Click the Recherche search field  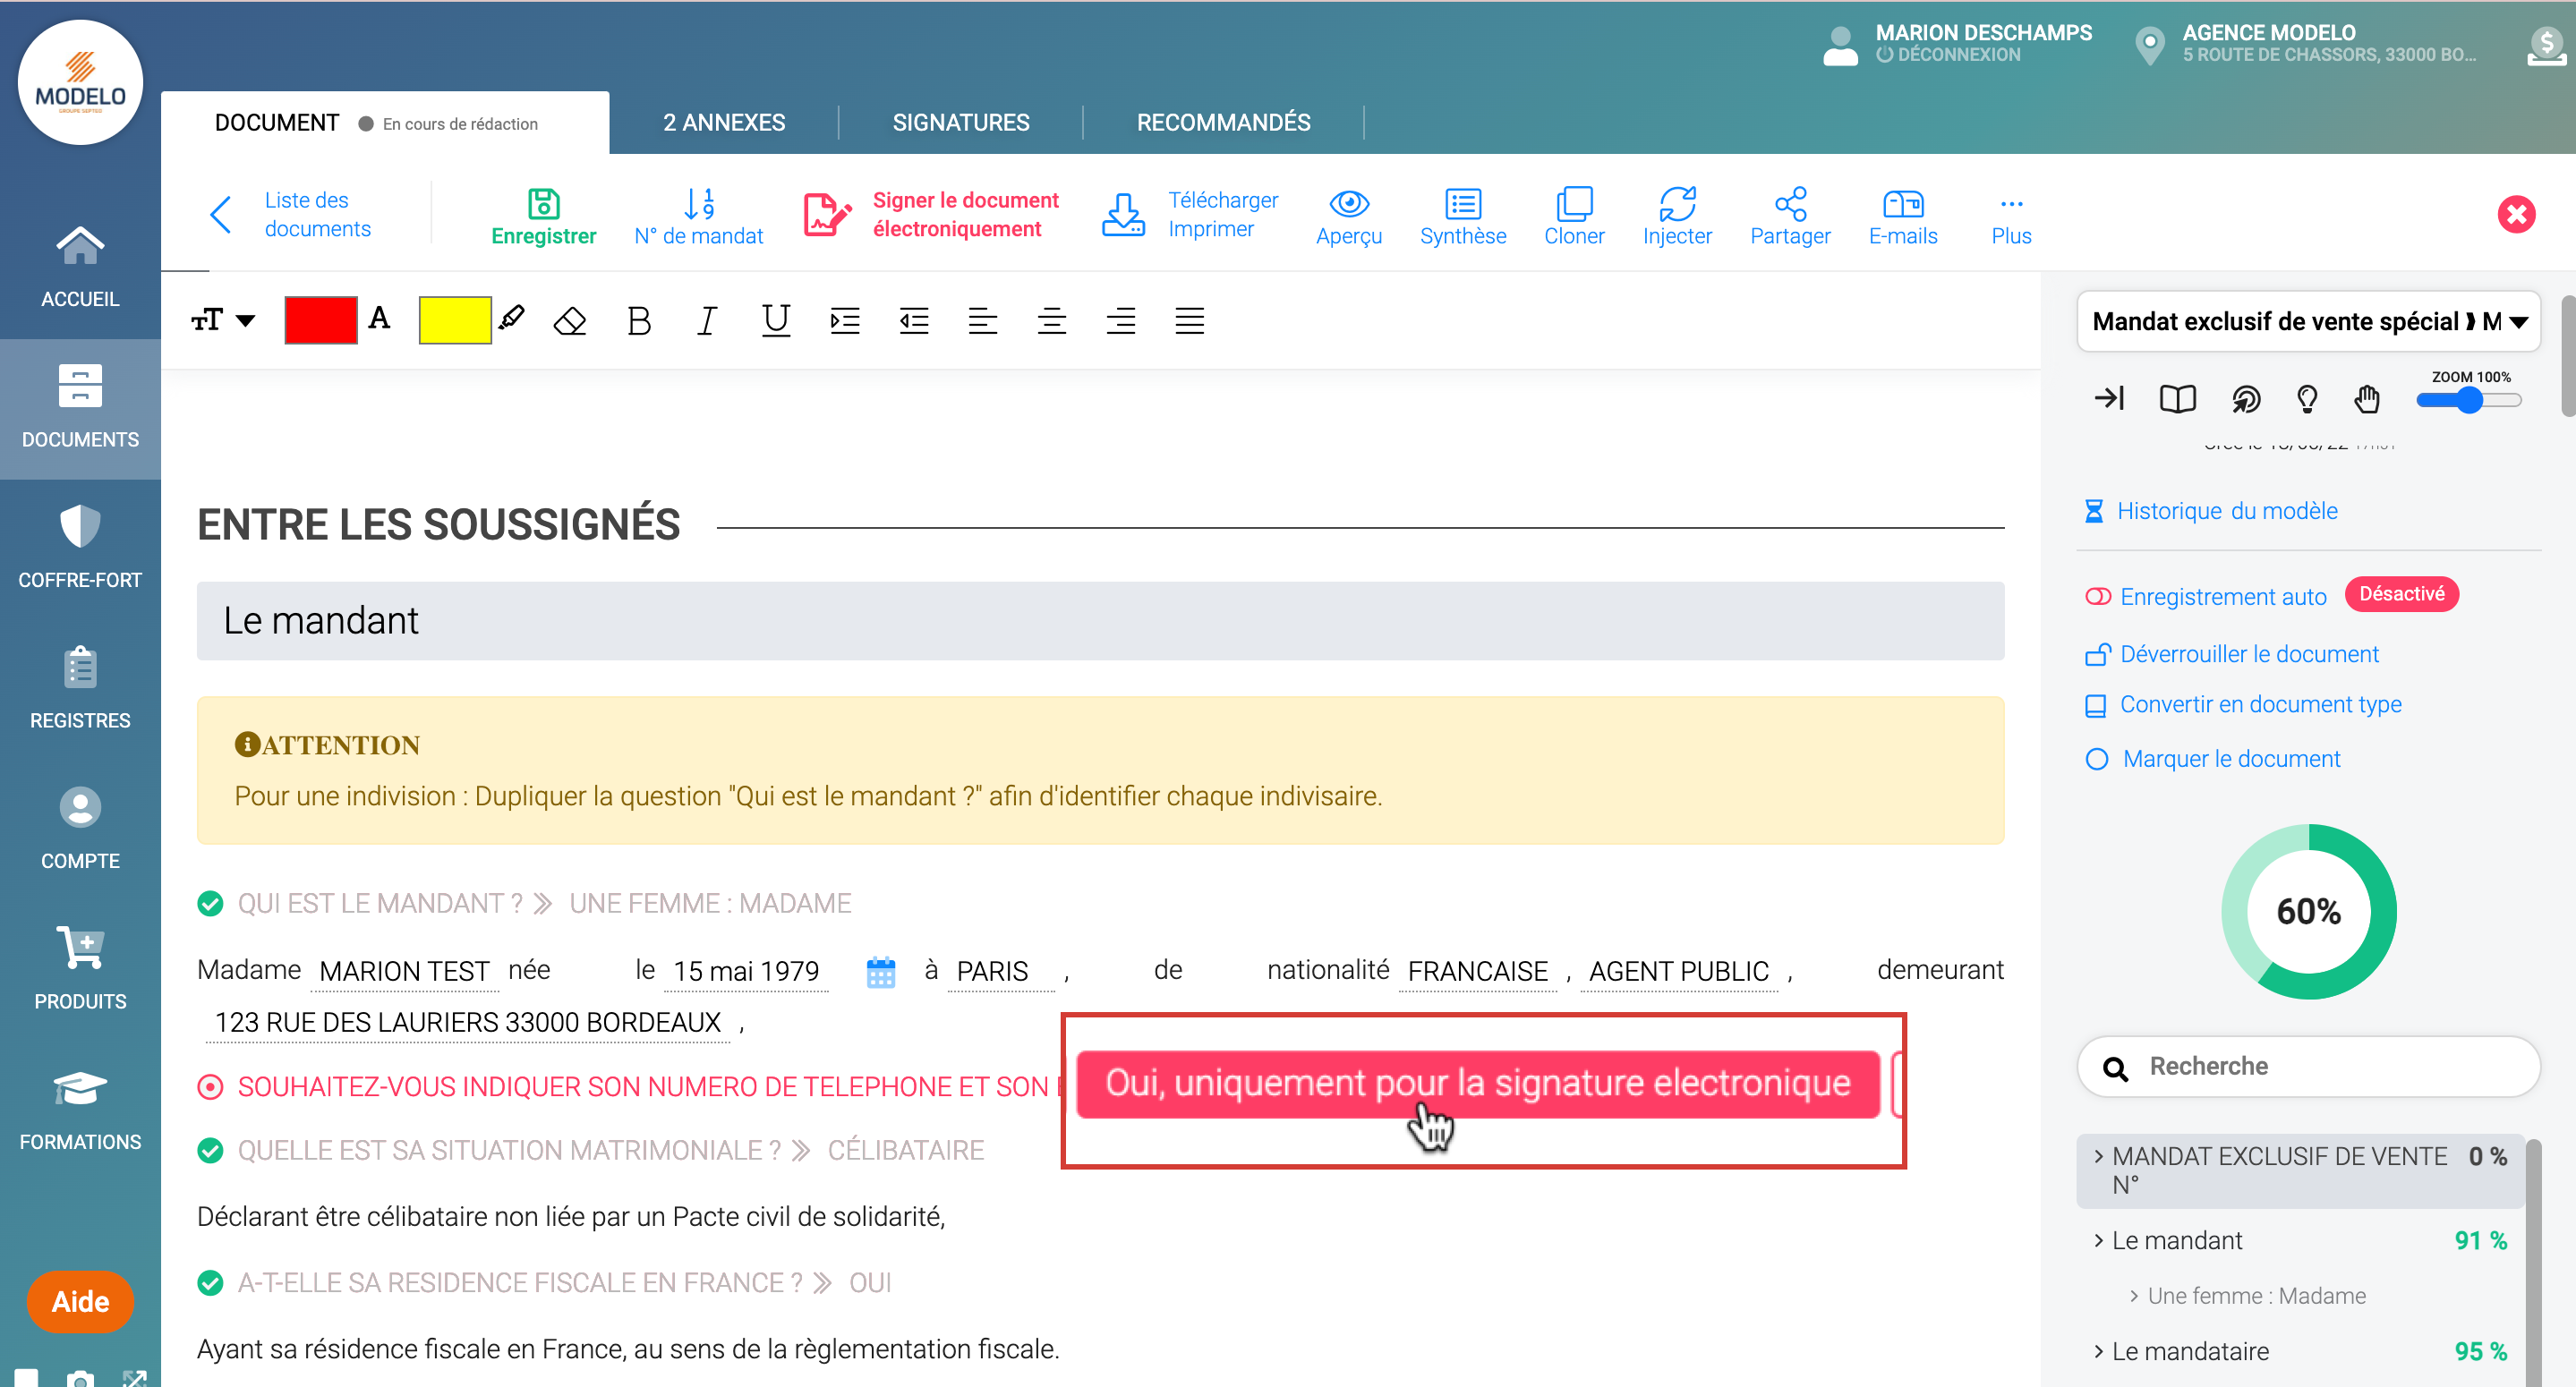click(2320, 1067)
